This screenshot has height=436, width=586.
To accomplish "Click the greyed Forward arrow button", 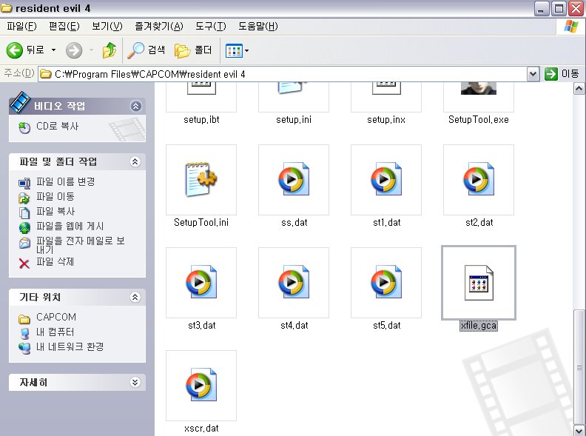I will pos(74,50).
